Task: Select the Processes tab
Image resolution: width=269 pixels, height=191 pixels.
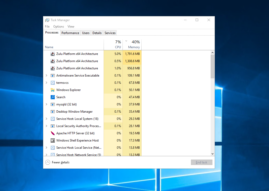Action: pyautogui.click(x=52, y=32)
